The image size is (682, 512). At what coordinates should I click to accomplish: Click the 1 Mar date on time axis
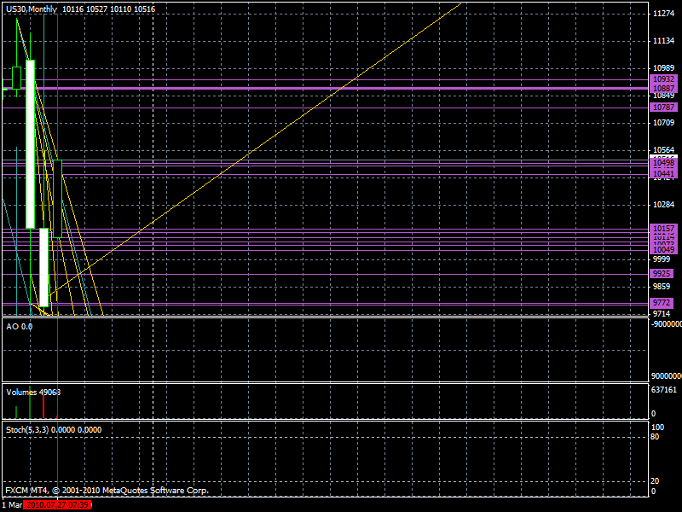(12, 505)
